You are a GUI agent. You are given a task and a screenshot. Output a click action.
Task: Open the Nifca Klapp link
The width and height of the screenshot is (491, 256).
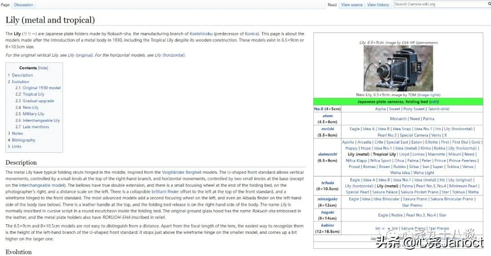(356, 160)
